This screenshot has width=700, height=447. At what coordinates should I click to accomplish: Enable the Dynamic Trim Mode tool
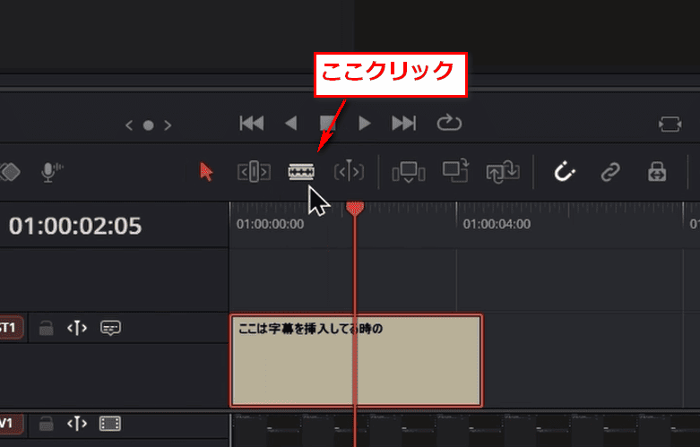click(x=349, y=172)
